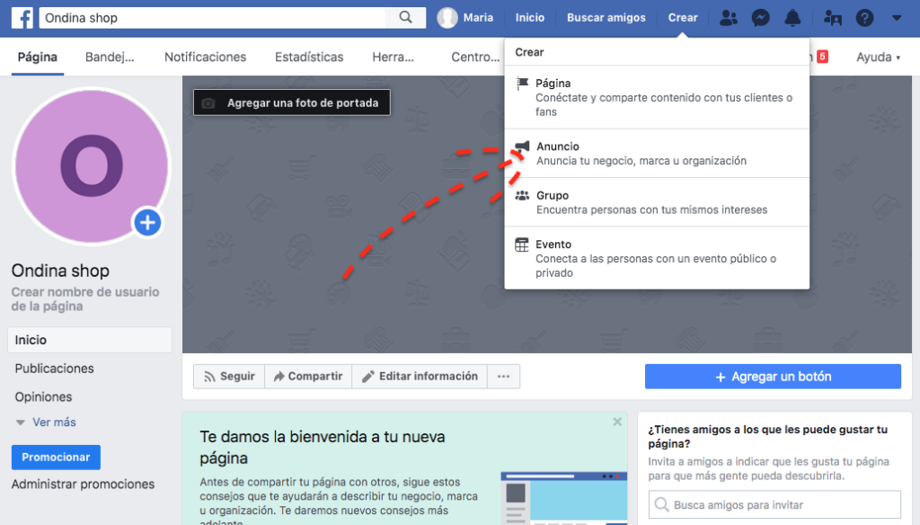Select Grupo in Crear menu
Image resolution: width=920 pixels, height=525 pixels.
[657, 202]
